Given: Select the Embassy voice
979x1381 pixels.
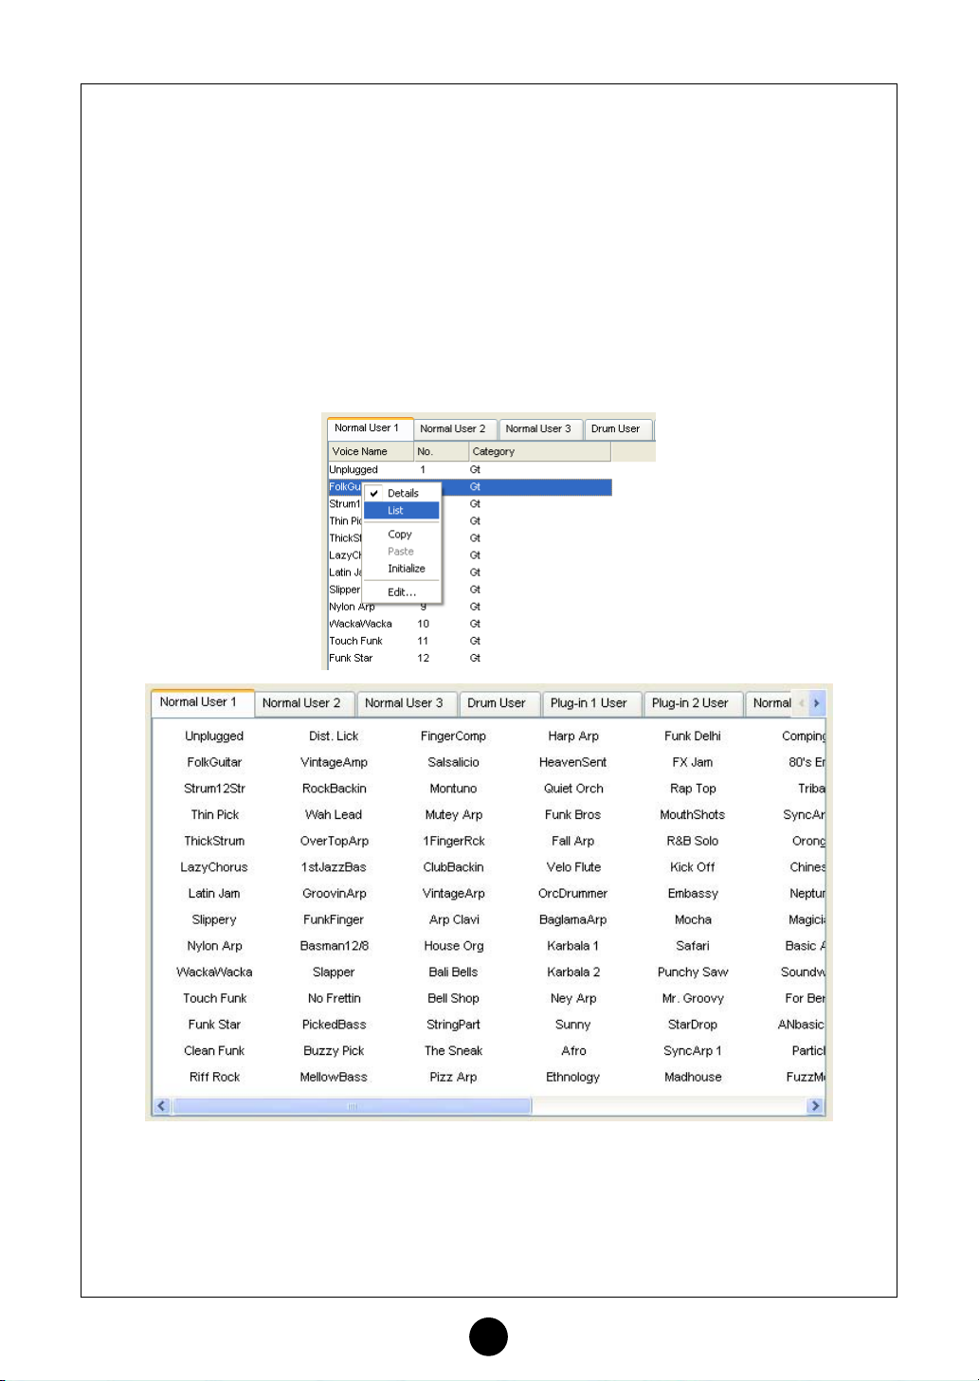Looking at the screenshot, I should [693, 894].
